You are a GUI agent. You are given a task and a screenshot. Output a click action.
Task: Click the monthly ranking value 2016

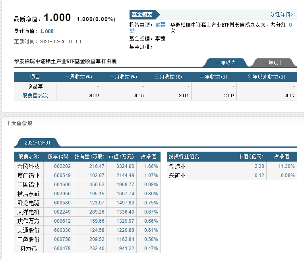139,95
